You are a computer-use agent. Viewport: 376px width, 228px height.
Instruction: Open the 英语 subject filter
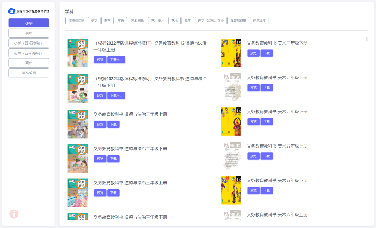coord(120,21)
